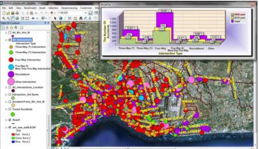Collapse the Intersection_Hot Spots layer node
This screenshot has height=149, width=259.
tap(6, 95)
